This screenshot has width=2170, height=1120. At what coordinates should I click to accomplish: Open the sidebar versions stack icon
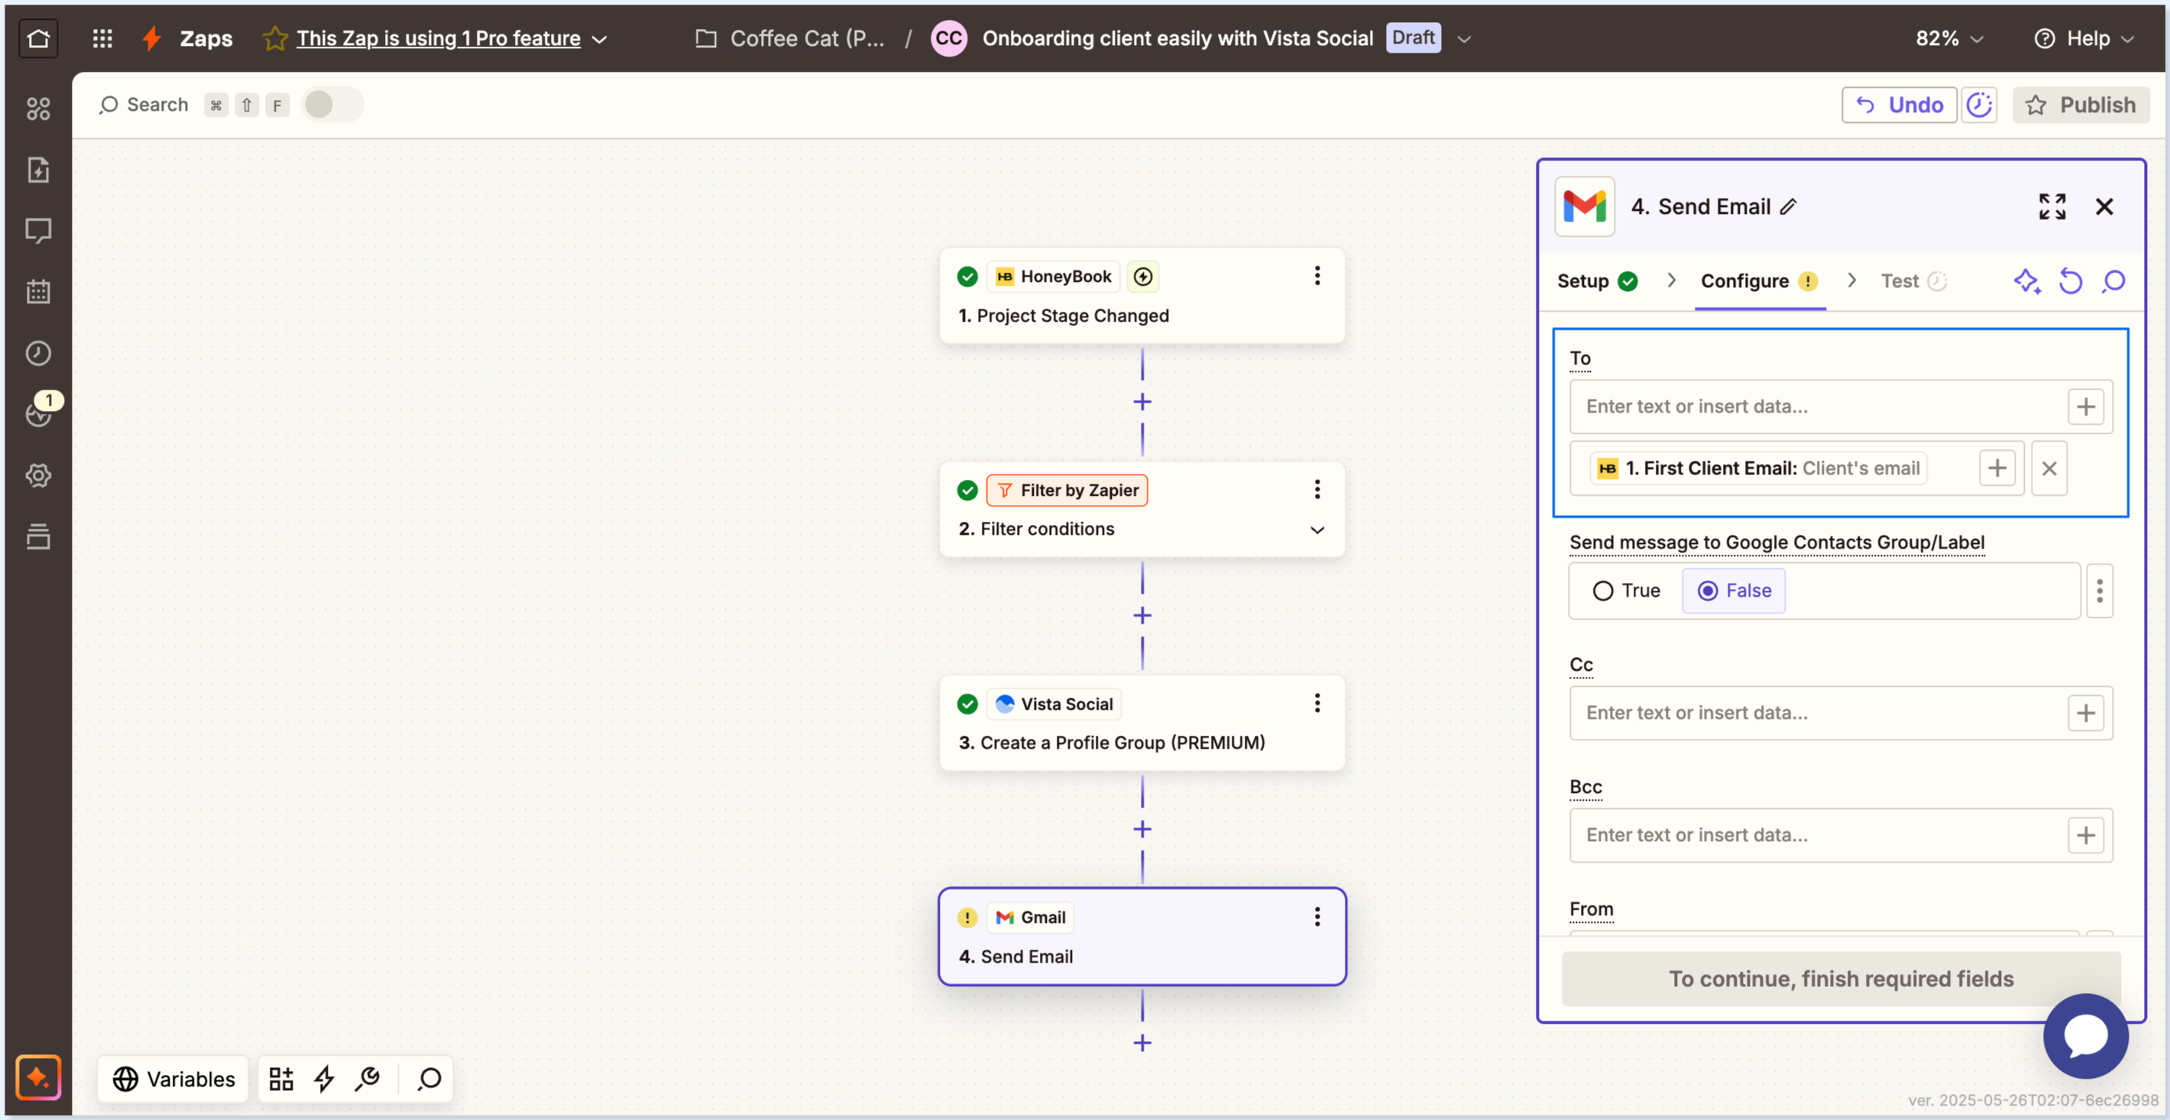[x=38, y=536]
